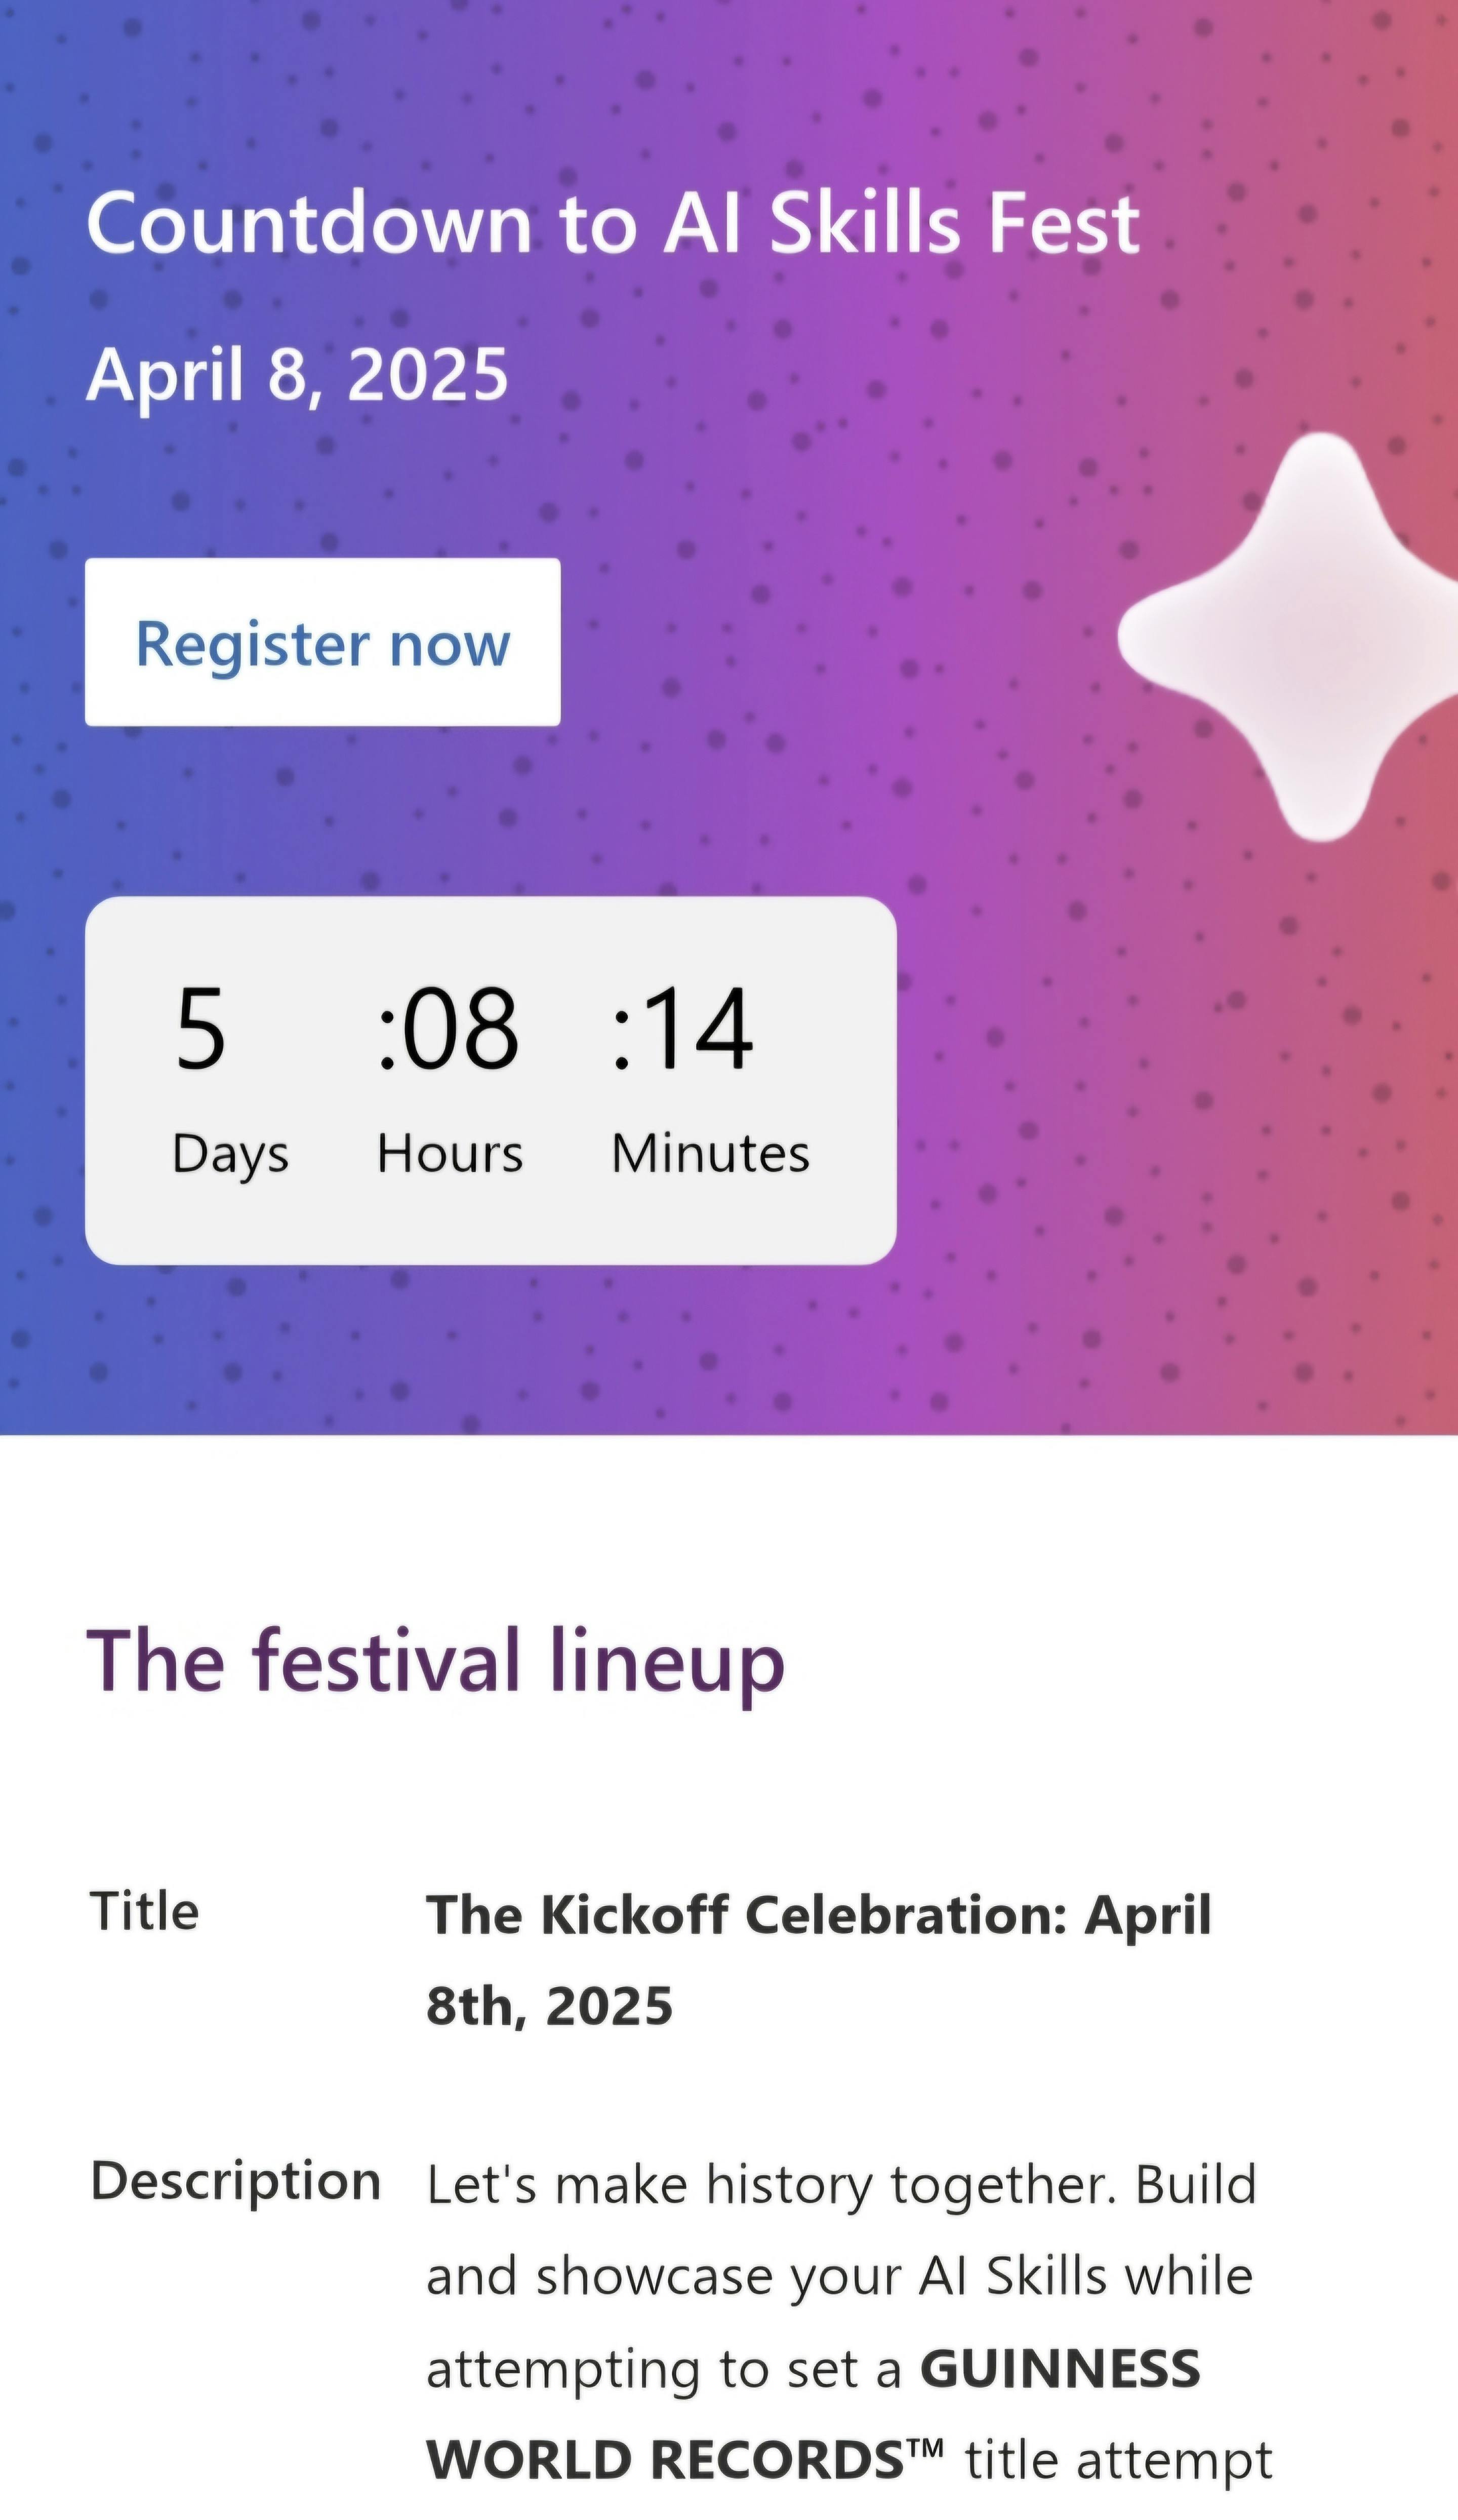The width and height of the screenshot is (1458, 2520).
Task: Click the Title row label
Action: [x=145, y=1911]
